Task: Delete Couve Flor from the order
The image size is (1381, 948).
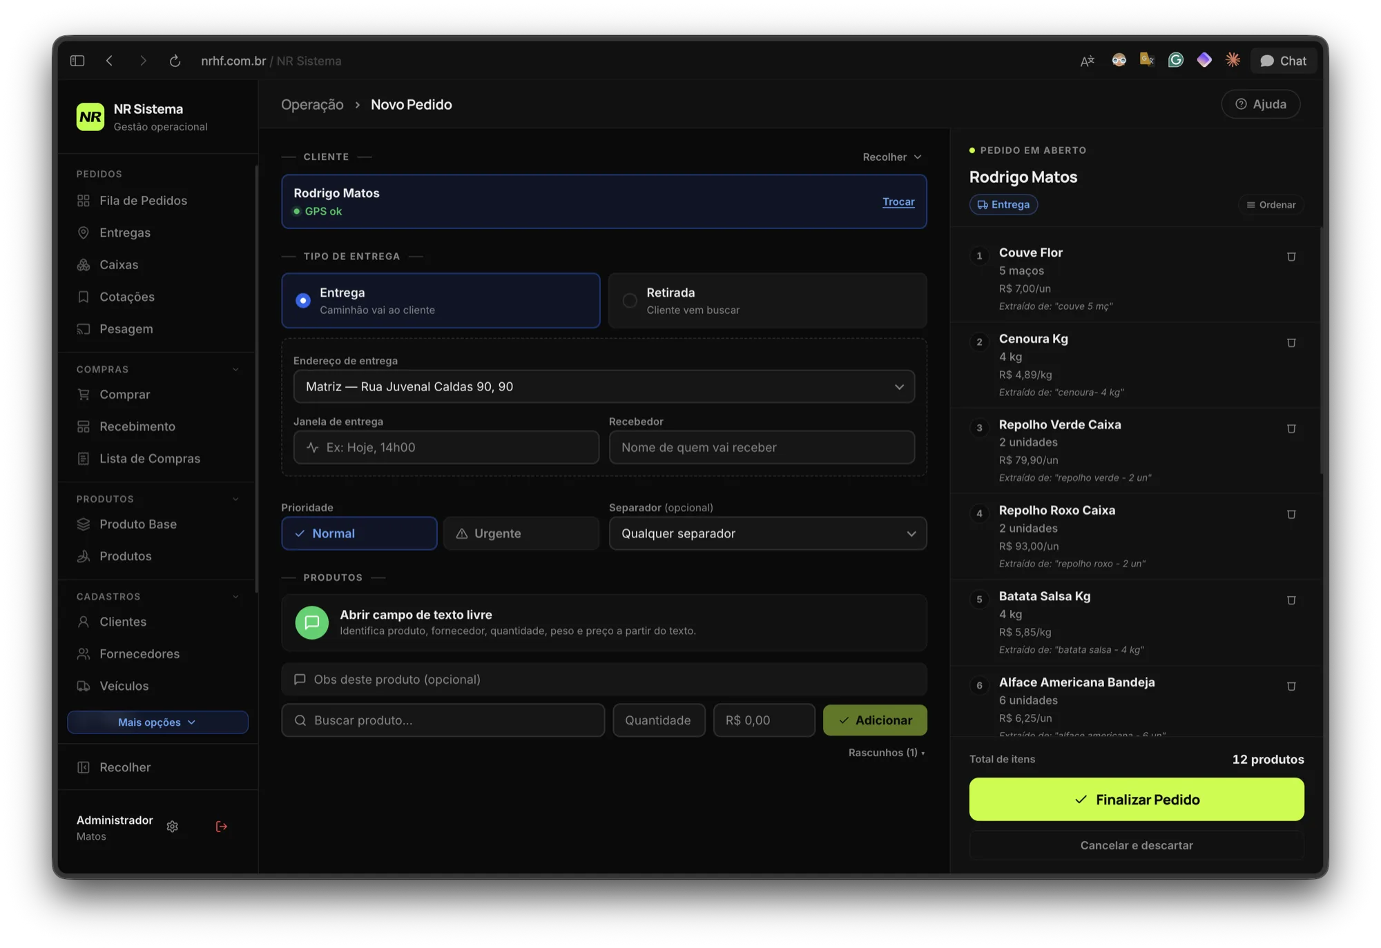Action: 1291,257
